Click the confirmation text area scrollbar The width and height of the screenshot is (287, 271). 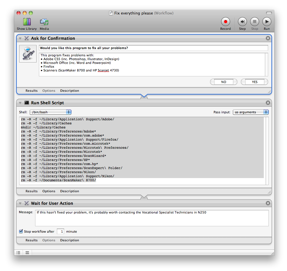pyautogui.click(x=266, y=64)
